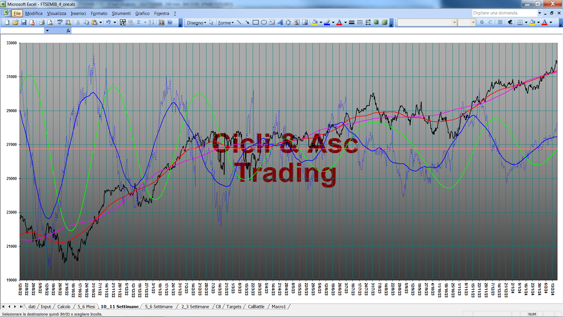Open the Modifica menu
Image resolution: width=563 pixels, height=317 pixels.
pos(34,14)
